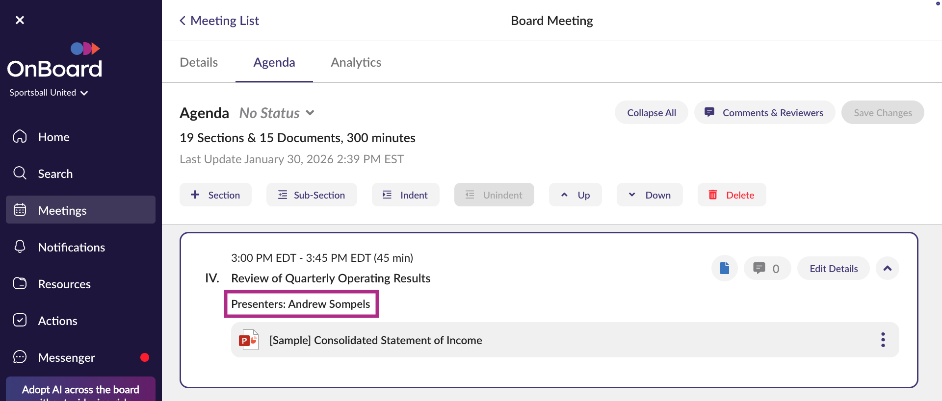Open the No Status dropdown
This screenshot has height=401, width=942.
click(x=277, y=113)
